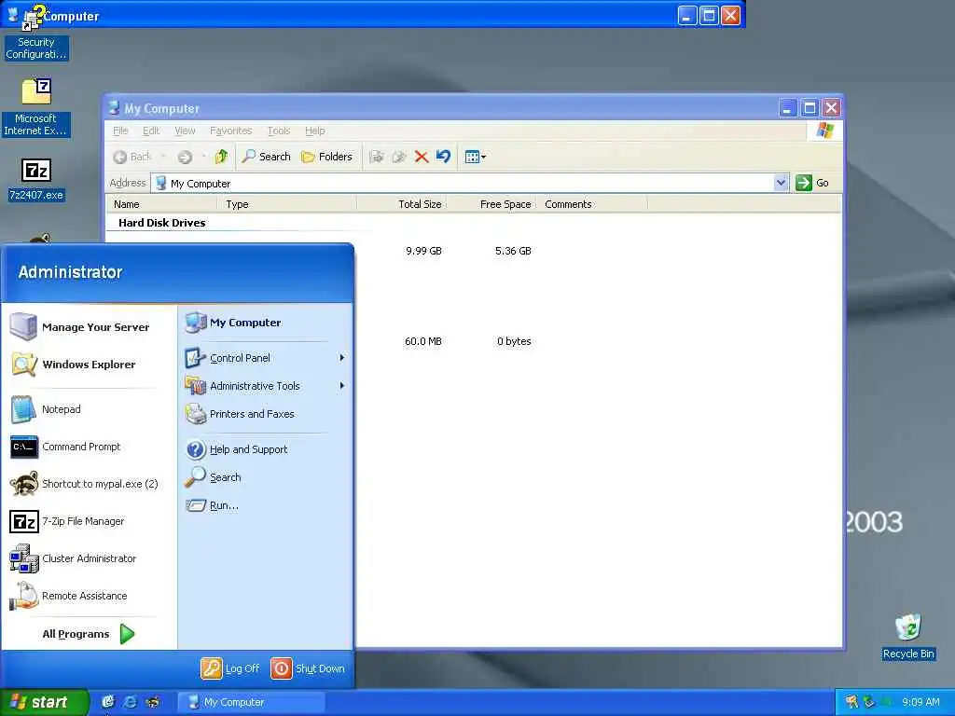
Task: Open the File menu
Action: [120, 131]
